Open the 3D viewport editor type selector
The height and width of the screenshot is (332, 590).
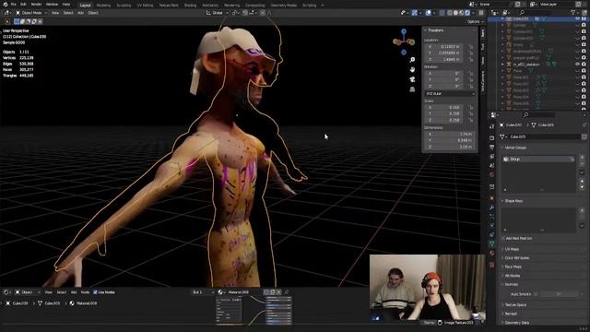coord(7,13)
